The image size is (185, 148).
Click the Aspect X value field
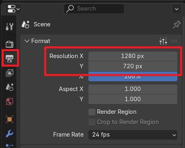click(133, 89)
